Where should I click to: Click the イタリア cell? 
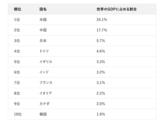point(46,93)
